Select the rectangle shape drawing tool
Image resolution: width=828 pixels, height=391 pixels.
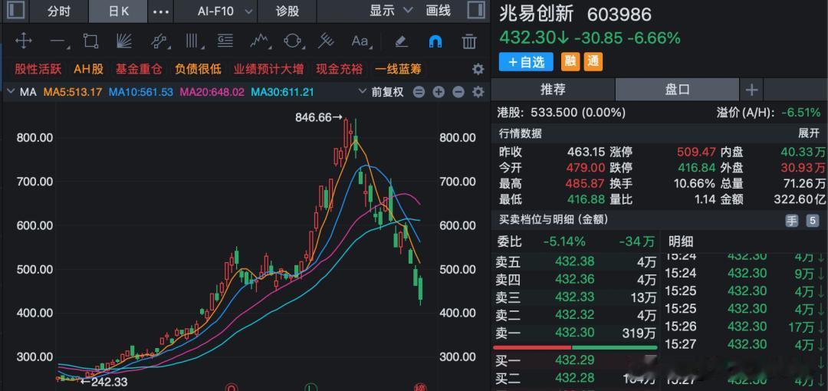[90, 41]
